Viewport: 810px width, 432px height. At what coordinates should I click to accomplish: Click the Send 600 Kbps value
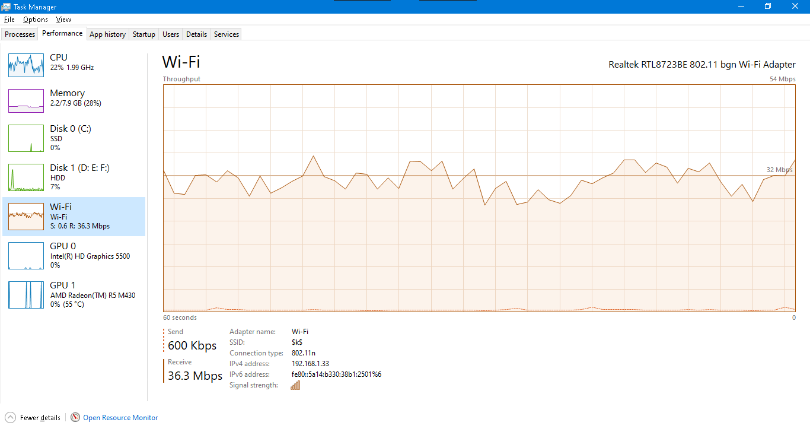point(192,345)
